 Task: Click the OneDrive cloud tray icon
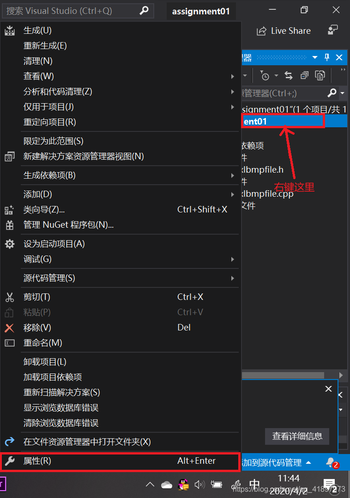167,485
